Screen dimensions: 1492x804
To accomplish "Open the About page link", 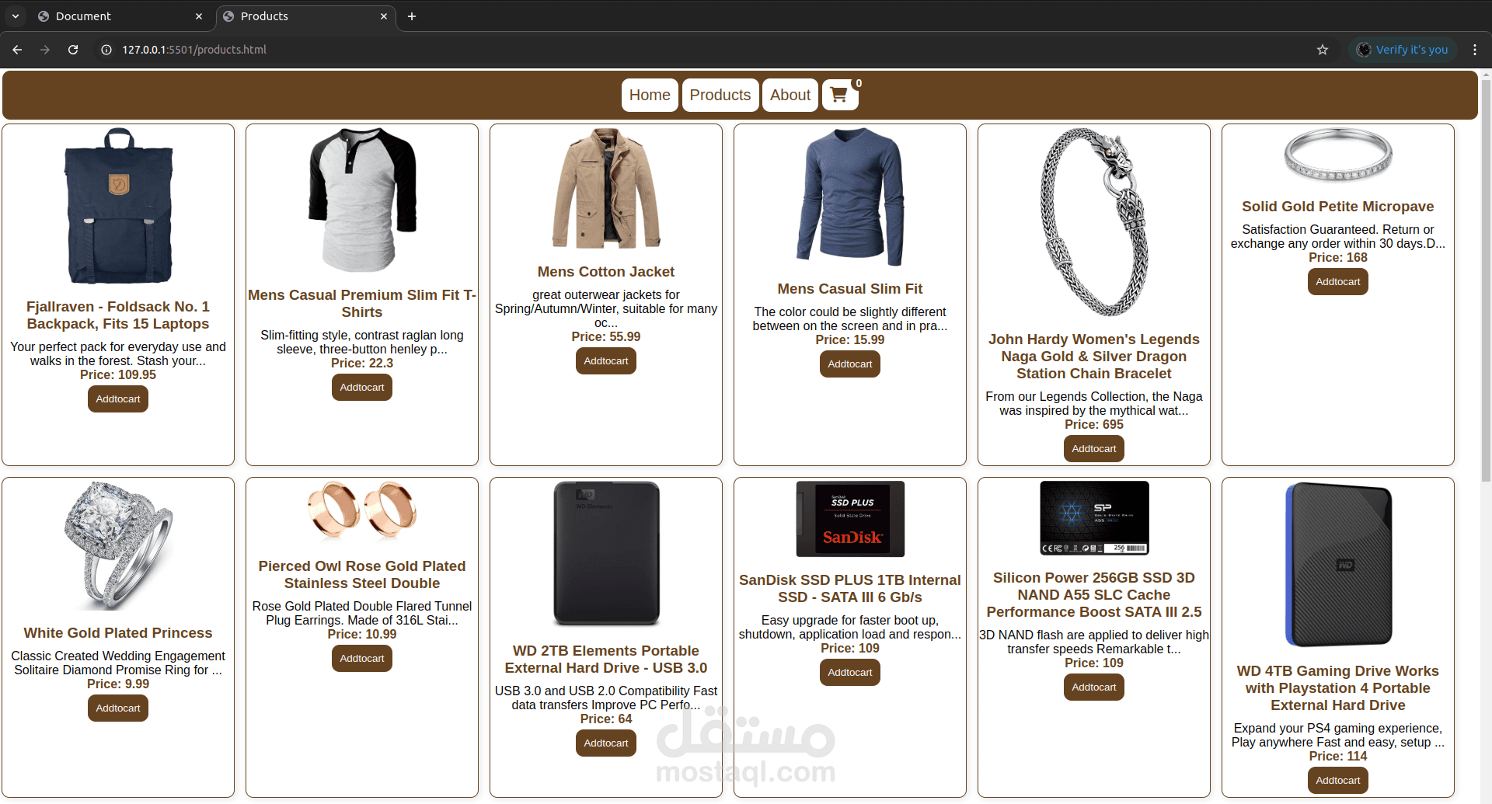I will 790,95.
